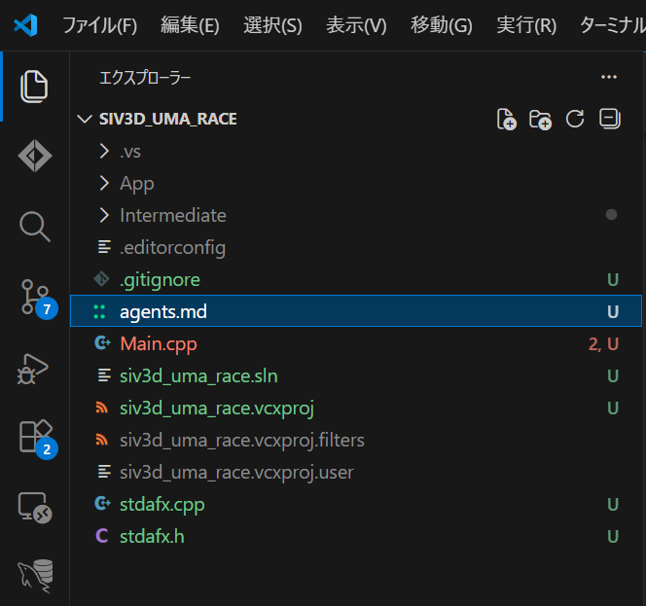Open the ファイル(F) menu
Image resolution: width=646 pixels, height=606 pixels.
(x=99, y=25)
